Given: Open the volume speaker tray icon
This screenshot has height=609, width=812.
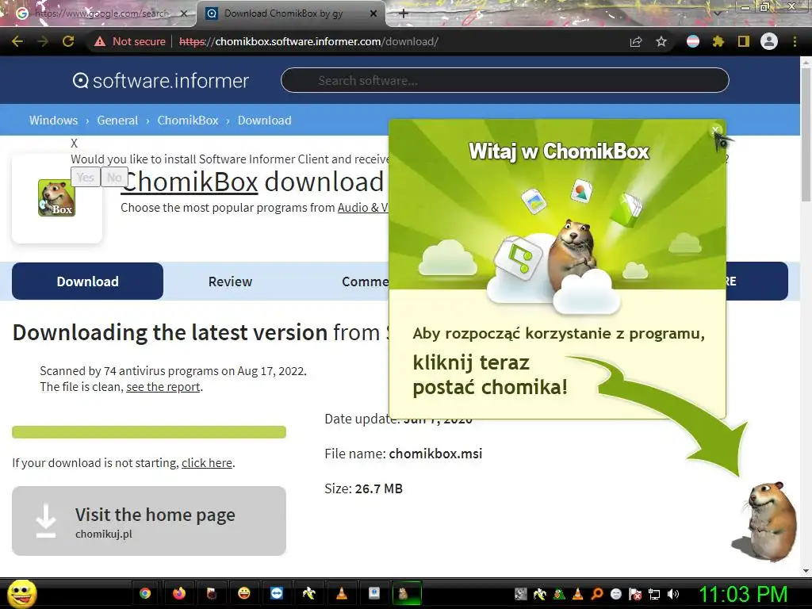Looking at the screenshot, I should pos(672,594).
